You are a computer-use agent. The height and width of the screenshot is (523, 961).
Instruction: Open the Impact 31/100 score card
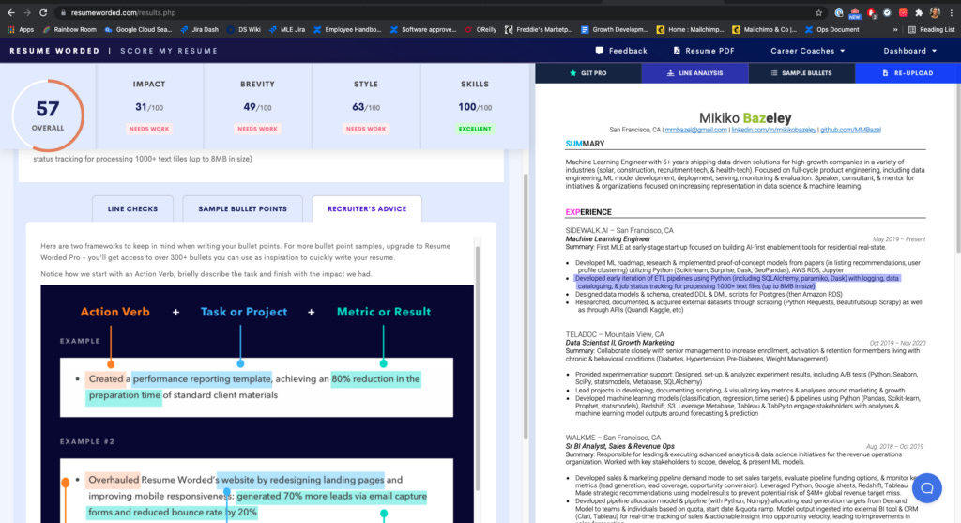coord(149,106)
